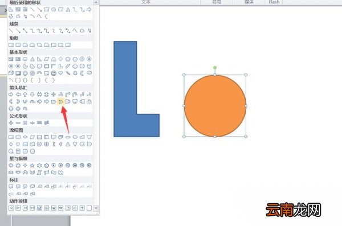Select the Help action button
Viewport: 342px width, 226px height.
[82, 208]
